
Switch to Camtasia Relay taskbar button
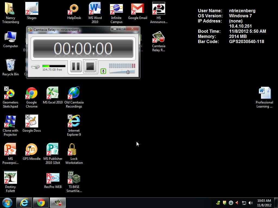58,203
